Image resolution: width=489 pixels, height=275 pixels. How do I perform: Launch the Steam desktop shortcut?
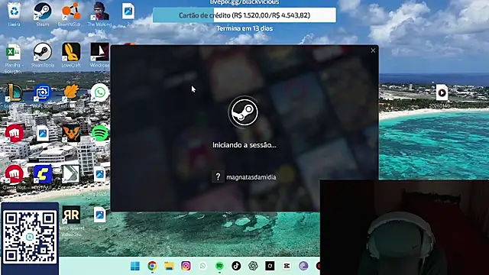coord(43,14)
